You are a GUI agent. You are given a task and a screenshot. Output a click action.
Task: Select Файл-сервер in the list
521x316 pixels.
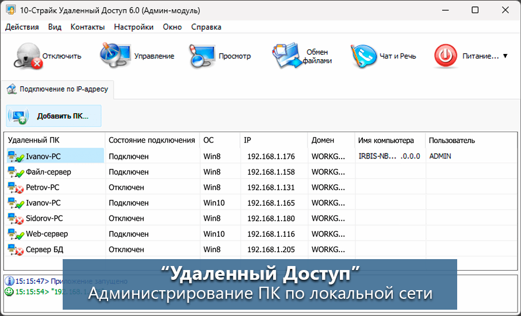48,172
